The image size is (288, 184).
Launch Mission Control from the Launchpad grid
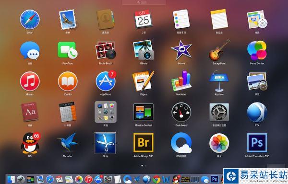tap(144, 112)
